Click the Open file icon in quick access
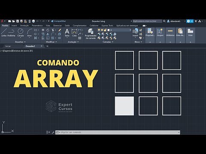Viewport: 206px width, 154px height. tap(13, 21)
